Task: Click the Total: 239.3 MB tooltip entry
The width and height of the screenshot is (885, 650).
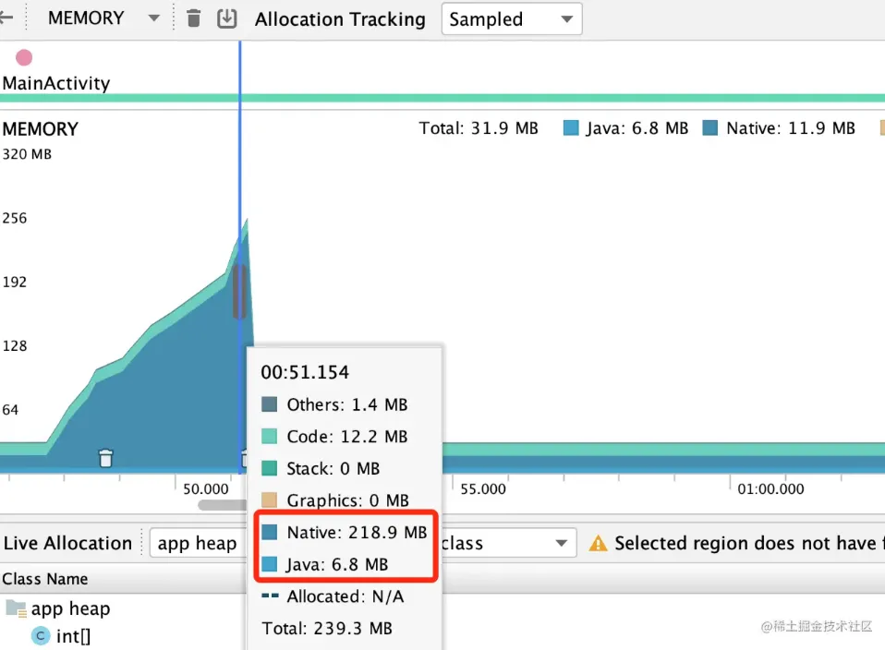Action: (327, 628)
